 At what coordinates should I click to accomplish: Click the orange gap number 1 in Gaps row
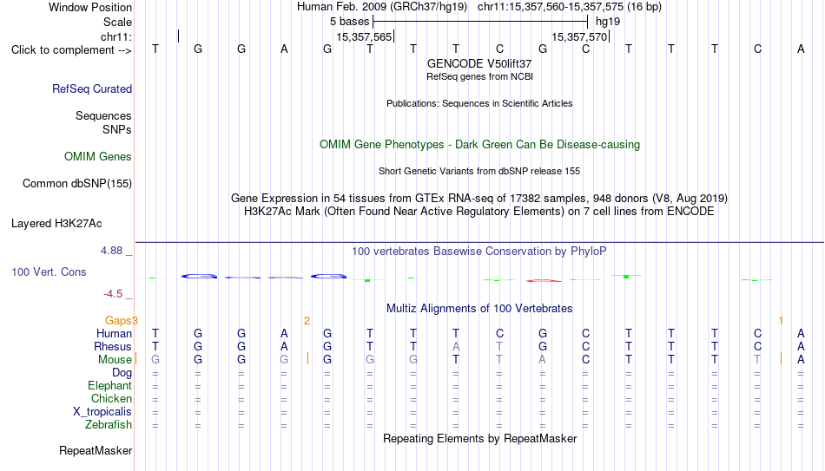click(x=781, y=321)
